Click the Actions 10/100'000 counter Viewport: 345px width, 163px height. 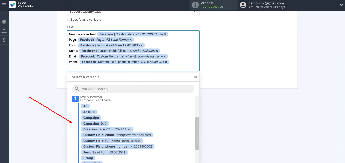[x=213, y=7]
